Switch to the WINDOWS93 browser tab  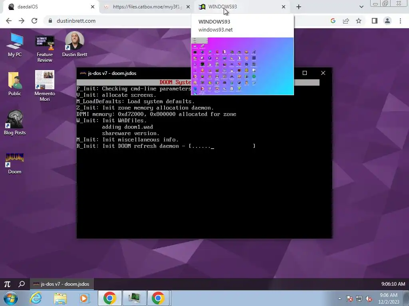point(242,7)
